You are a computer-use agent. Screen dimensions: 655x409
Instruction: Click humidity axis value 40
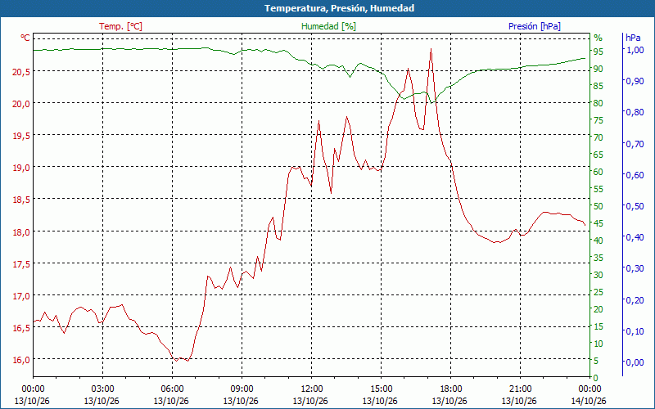point(599,240)
